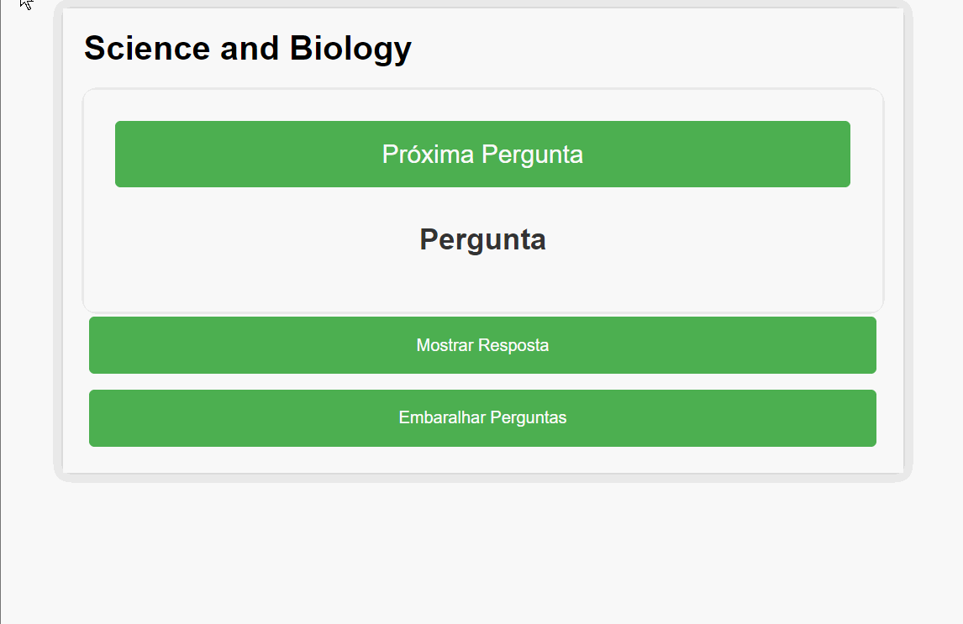The height and width of the screenshot is (624, 963).
Task: Click the word Mostrar on the green button
Action: click(445, 345)
